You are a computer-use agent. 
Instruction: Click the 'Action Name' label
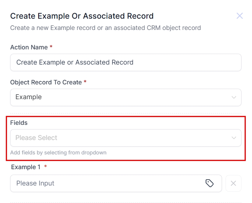29,47
